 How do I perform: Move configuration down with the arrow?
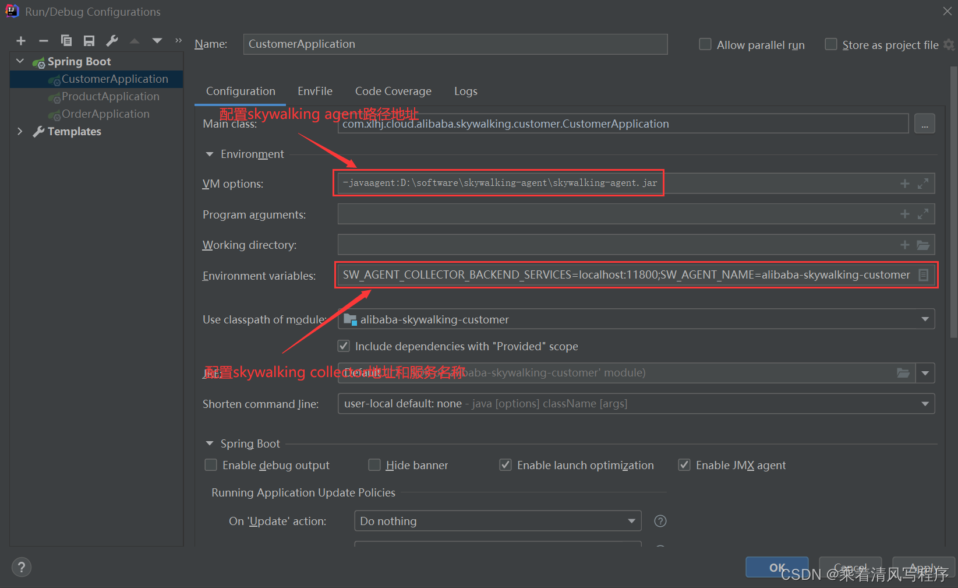157,41
